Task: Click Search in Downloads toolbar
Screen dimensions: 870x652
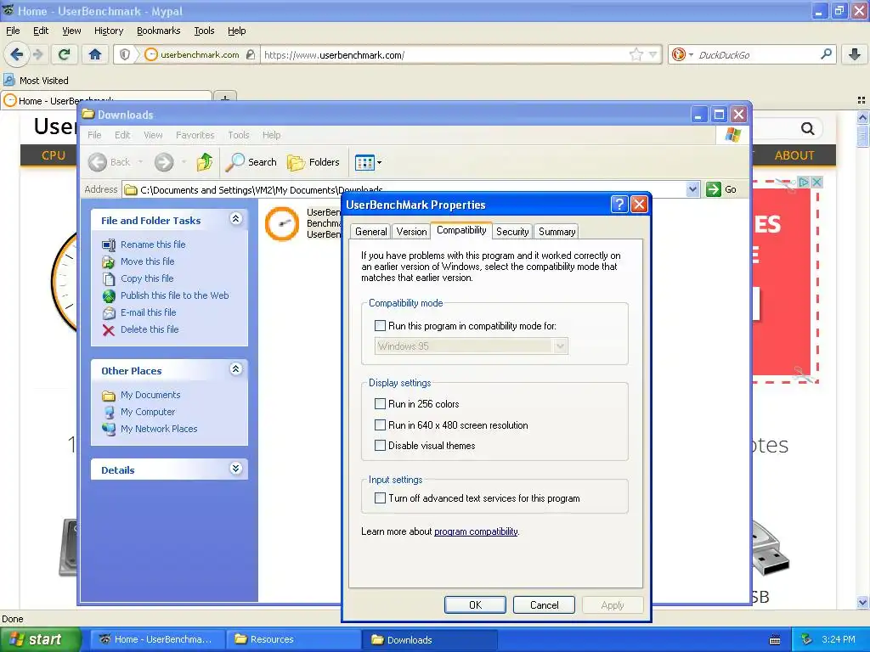Action: coord(251,162)
